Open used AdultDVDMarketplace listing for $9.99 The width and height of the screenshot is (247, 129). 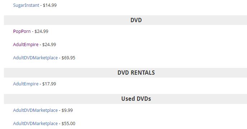tap(35, 110)
